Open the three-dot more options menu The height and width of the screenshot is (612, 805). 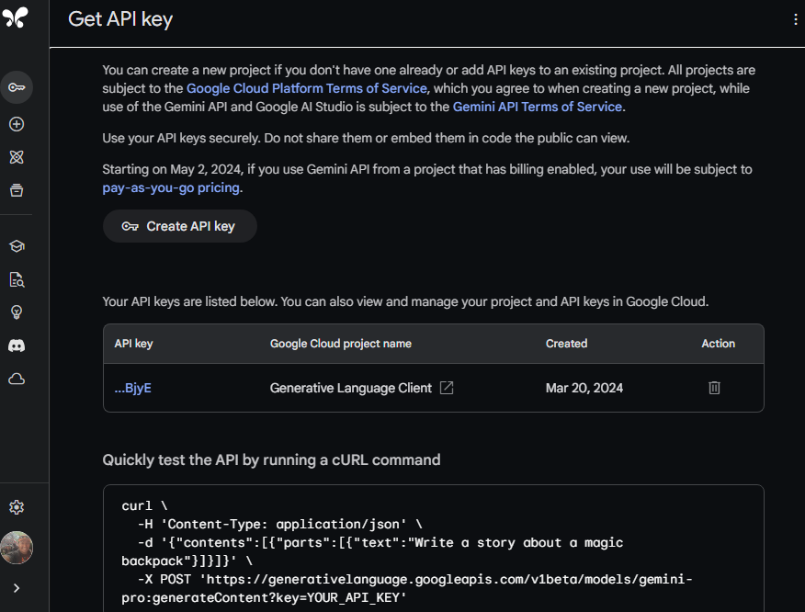pyautogui.click(x=795, y=19)
